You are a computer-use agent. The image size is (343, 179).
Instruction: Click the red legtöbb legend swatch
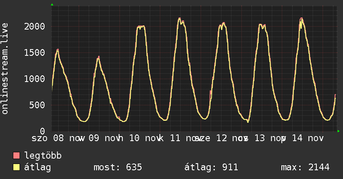(x=17, y=156)
